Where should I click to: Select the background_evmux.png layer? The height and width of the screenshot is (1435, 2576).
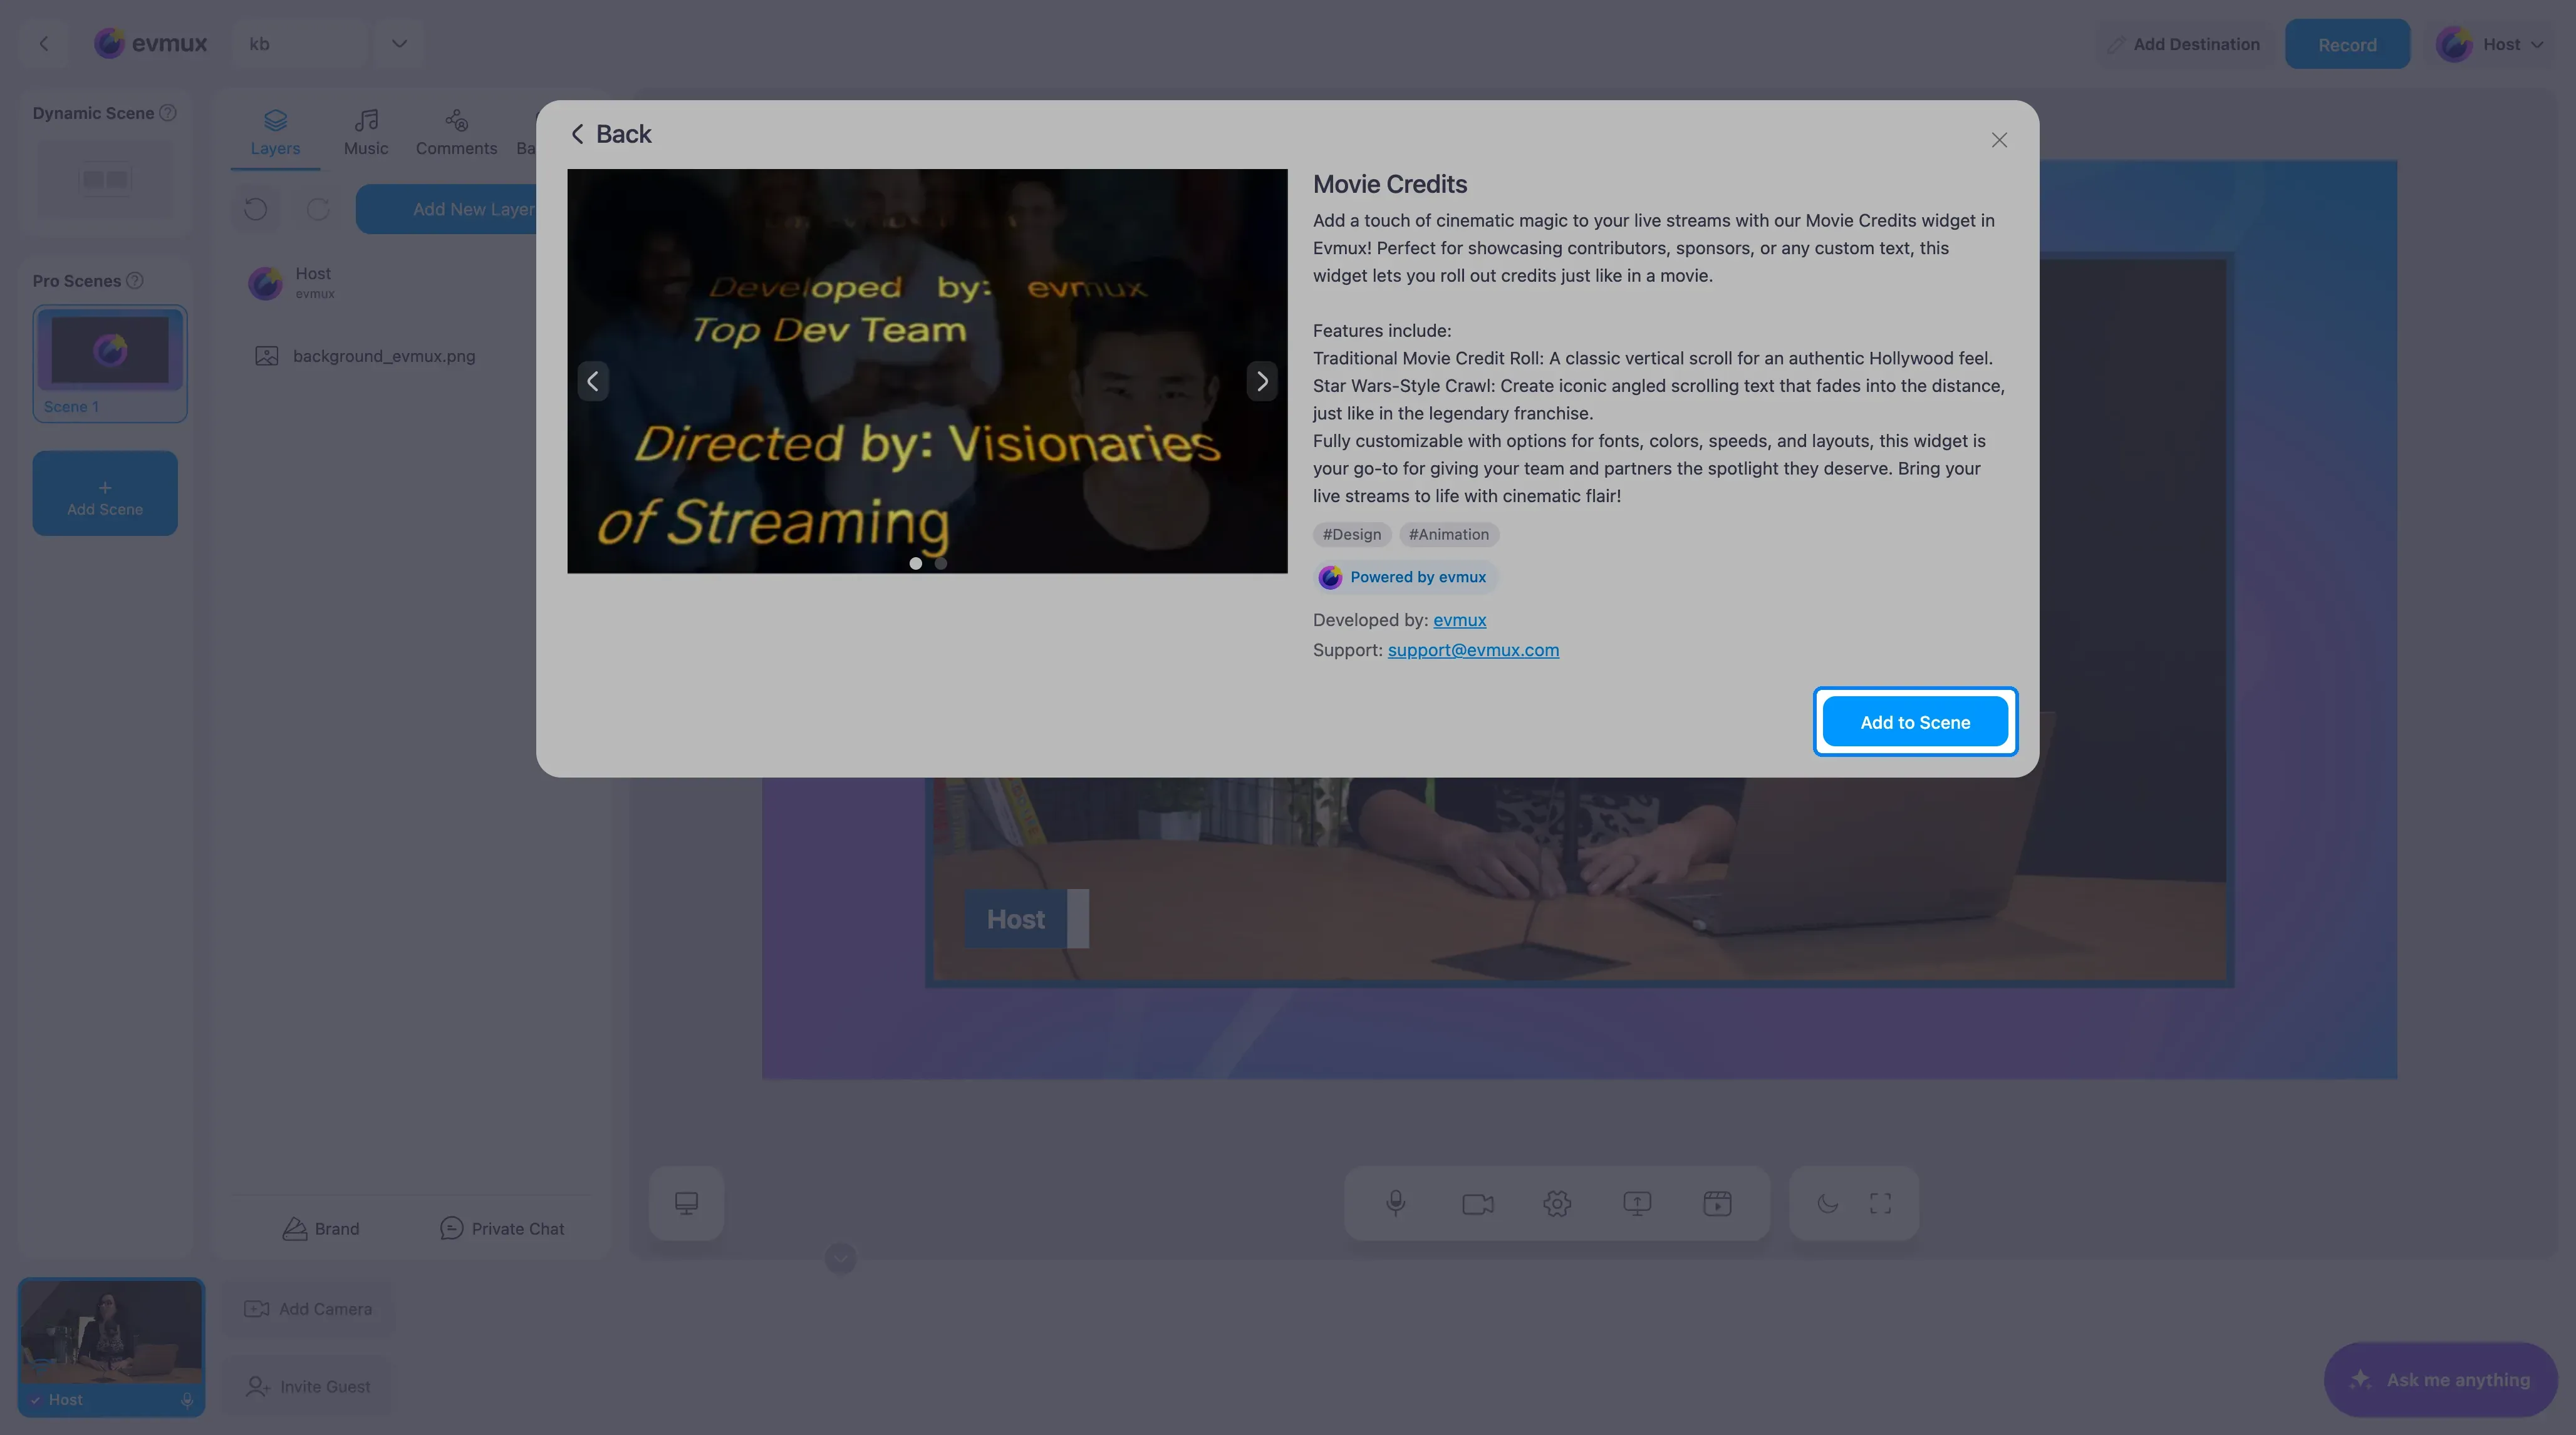coord(384,356)
